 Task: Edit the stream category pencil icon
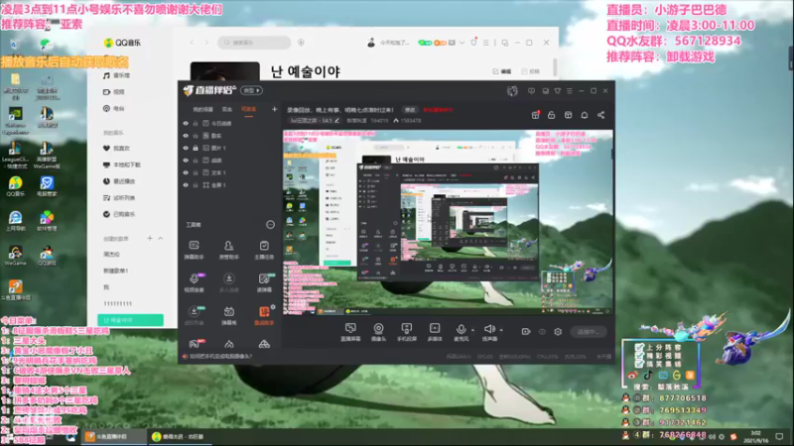[336, 120]
